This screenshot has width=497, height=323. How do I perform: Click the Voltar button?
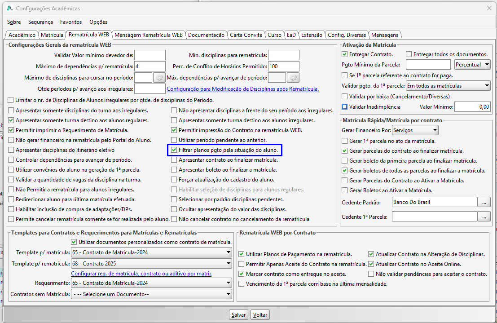point(260,315)
